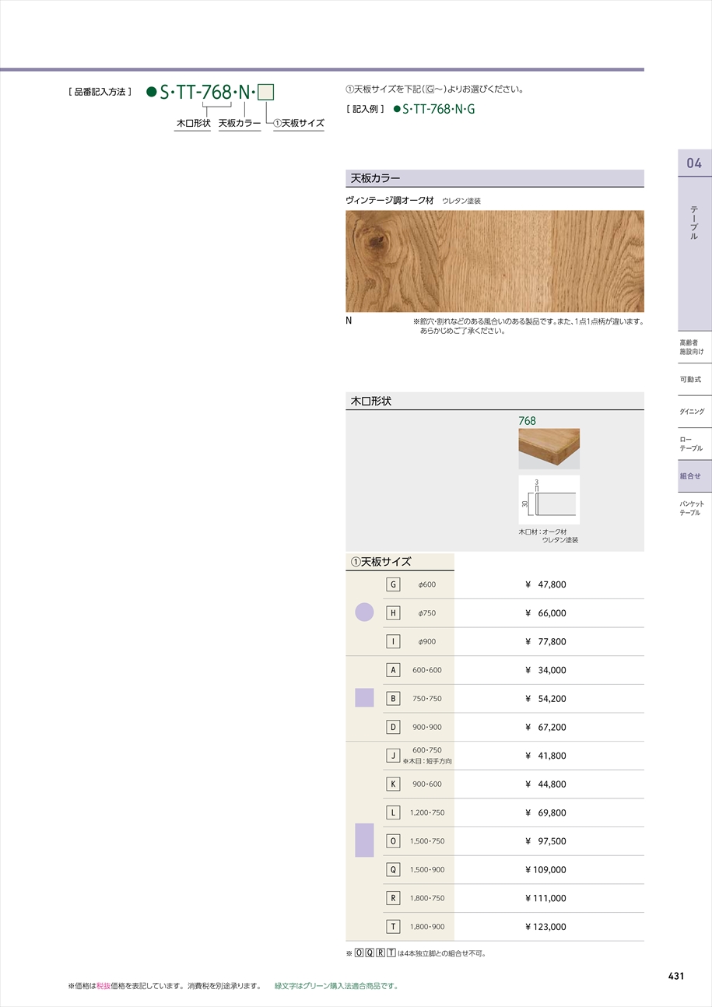Select size code T box
712x1007 pixels.
coord(393,927)
